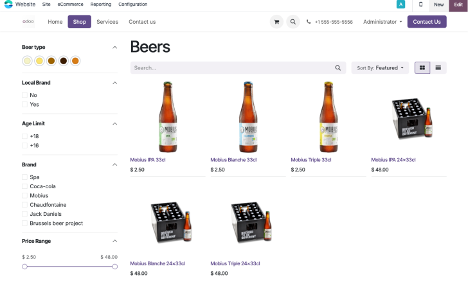Click the user avatar icon A
468x291 pixels.
[401, 4]
